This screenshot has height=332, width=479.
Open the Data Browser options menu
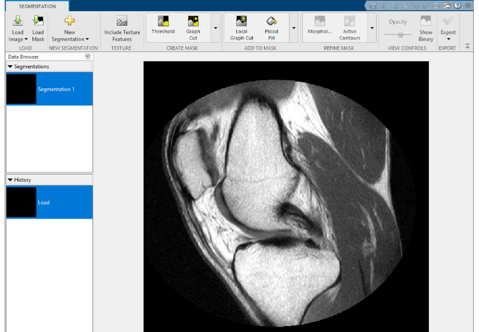(x=88, y=57)
